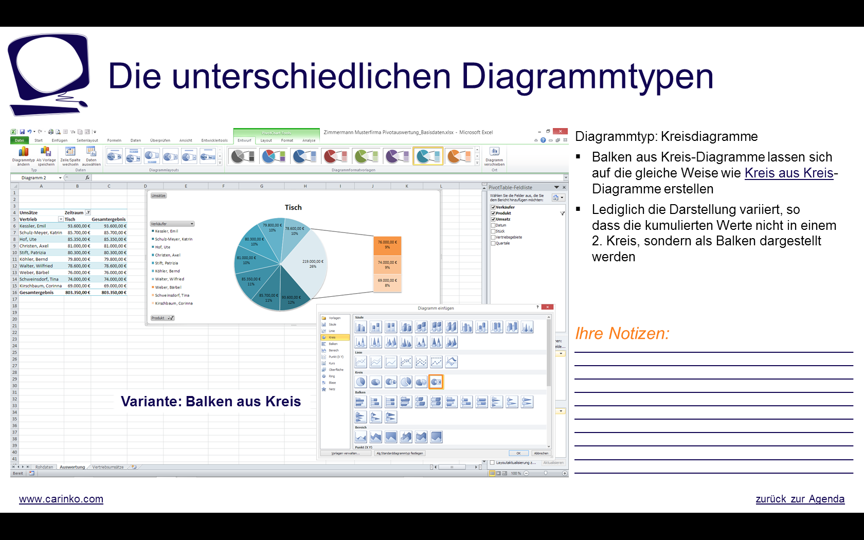
Task: Uncheck the Verkäufer field checkbox
Action: click(493, 207)
